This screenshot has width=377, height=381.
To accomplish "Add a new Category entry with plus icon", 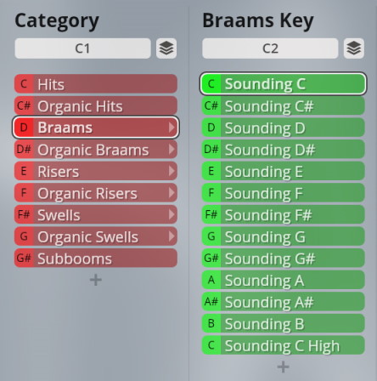I will (96, 280).
